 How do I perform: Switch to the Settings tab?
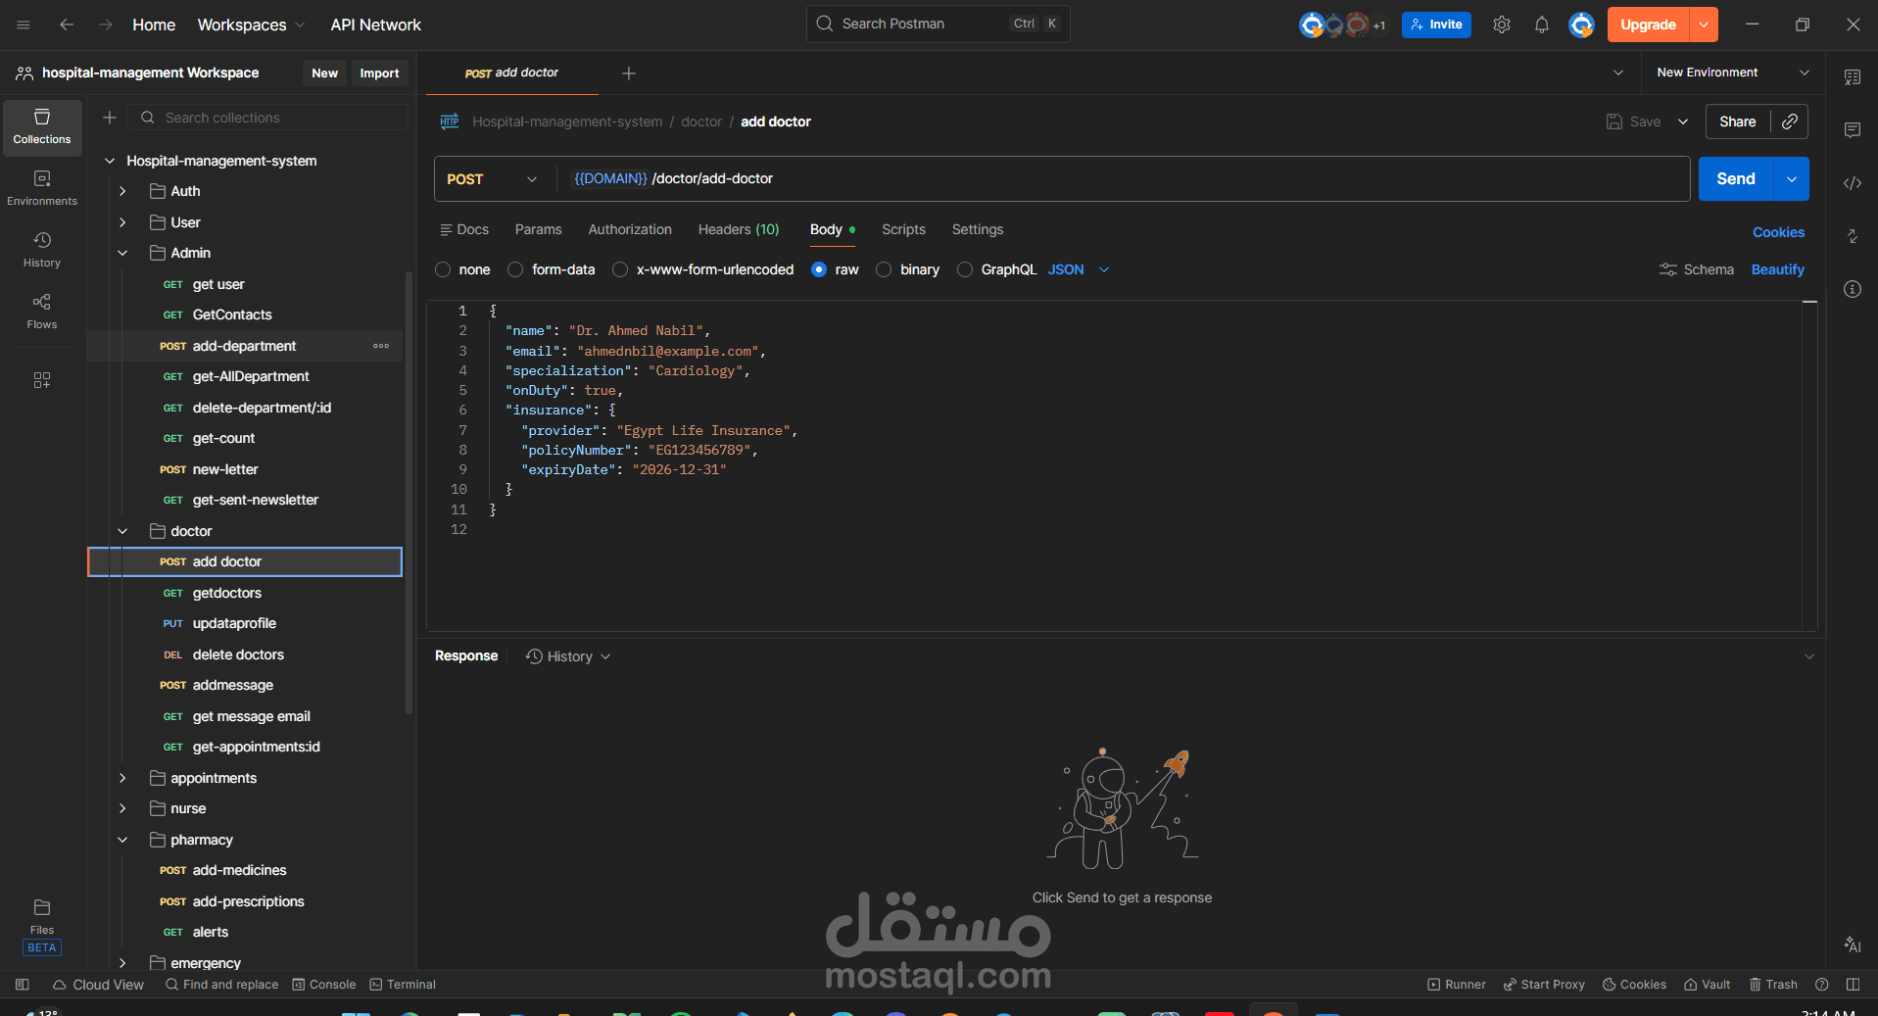click(978, 229)
